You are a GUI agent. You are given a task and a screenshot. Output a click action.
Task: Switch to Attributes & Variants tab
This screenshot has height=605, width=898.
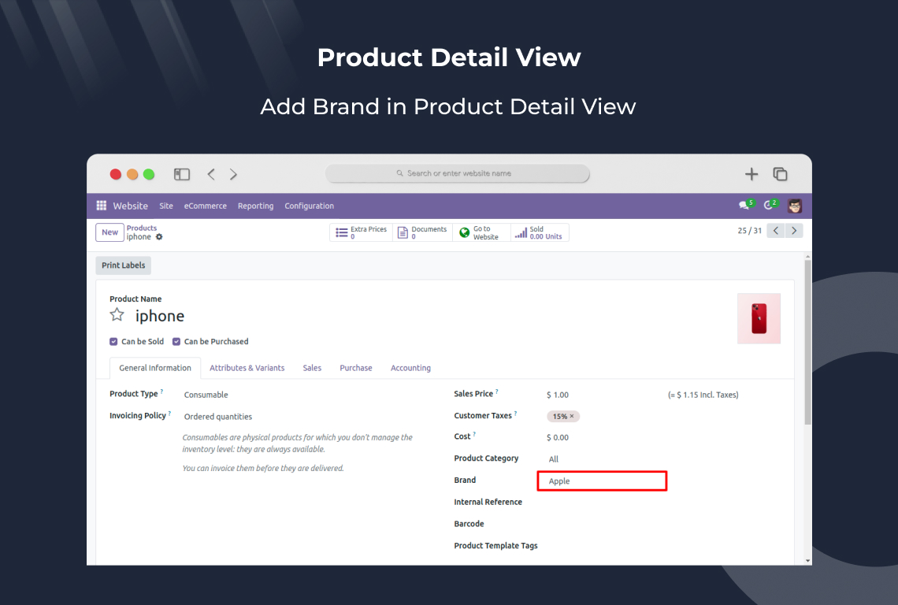(x=247, y=368)
